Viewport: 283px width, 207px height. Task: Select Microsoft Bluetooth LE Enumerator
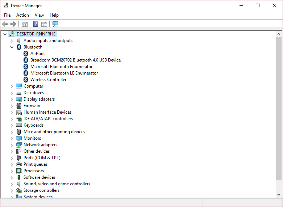coord(64,73)
